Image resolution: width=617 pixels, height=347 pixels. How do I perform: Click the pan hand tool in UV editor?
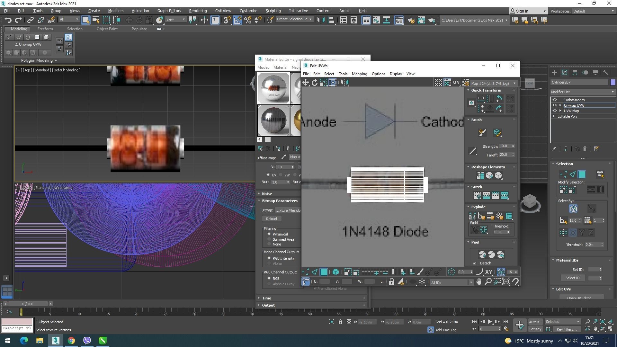click(x=479, y=282)
